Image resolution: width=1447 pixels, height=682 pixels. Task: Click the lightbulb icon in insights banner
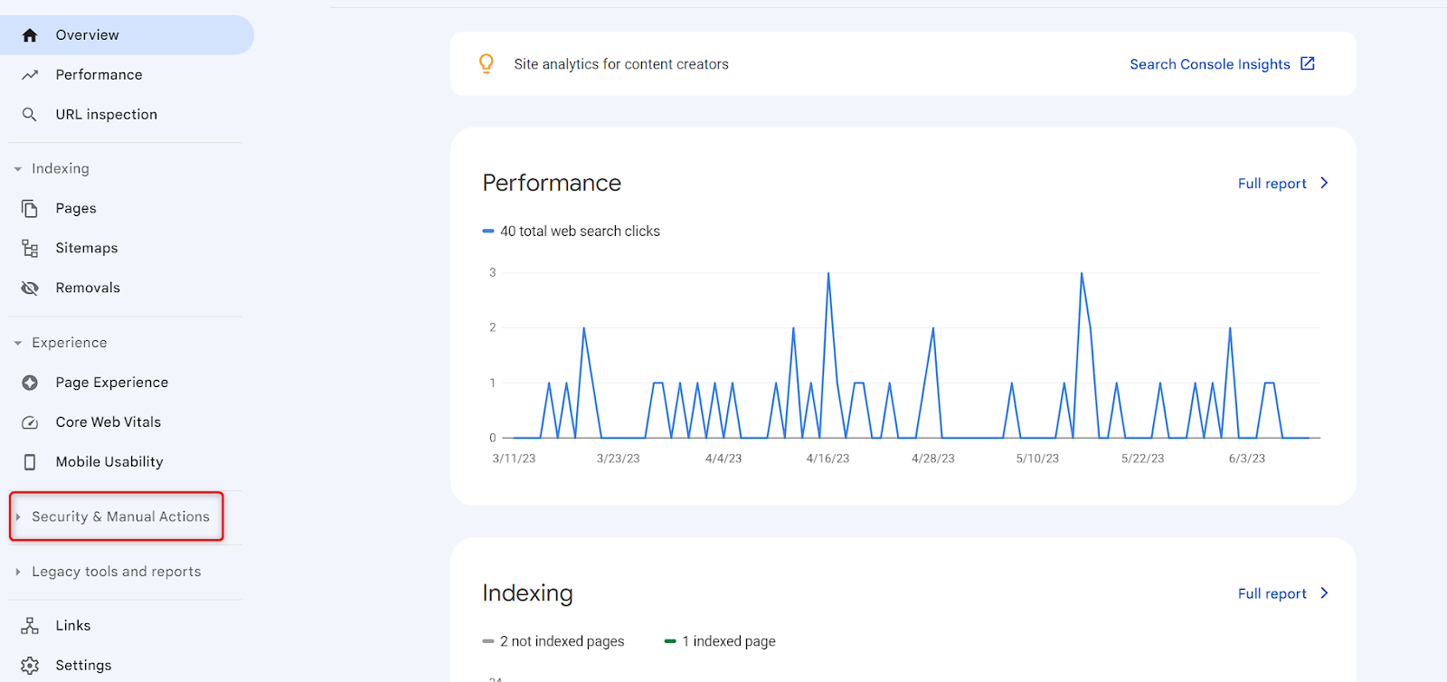coord(487,64)
